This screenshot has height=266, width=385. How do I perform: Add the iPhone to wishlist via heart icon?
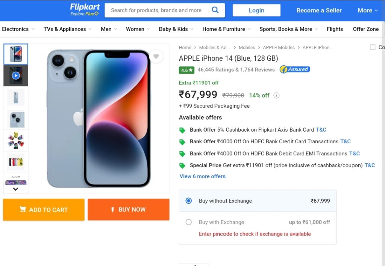tap(156, 56)
